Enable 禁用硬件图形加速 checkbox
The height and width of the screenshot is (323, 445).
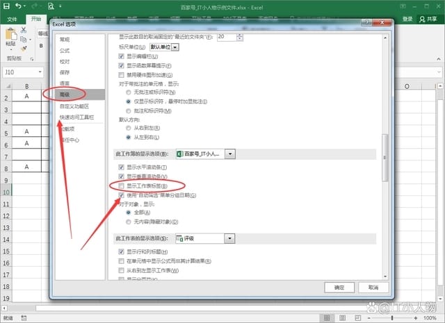pyautogui.click(x=121, y=75)
